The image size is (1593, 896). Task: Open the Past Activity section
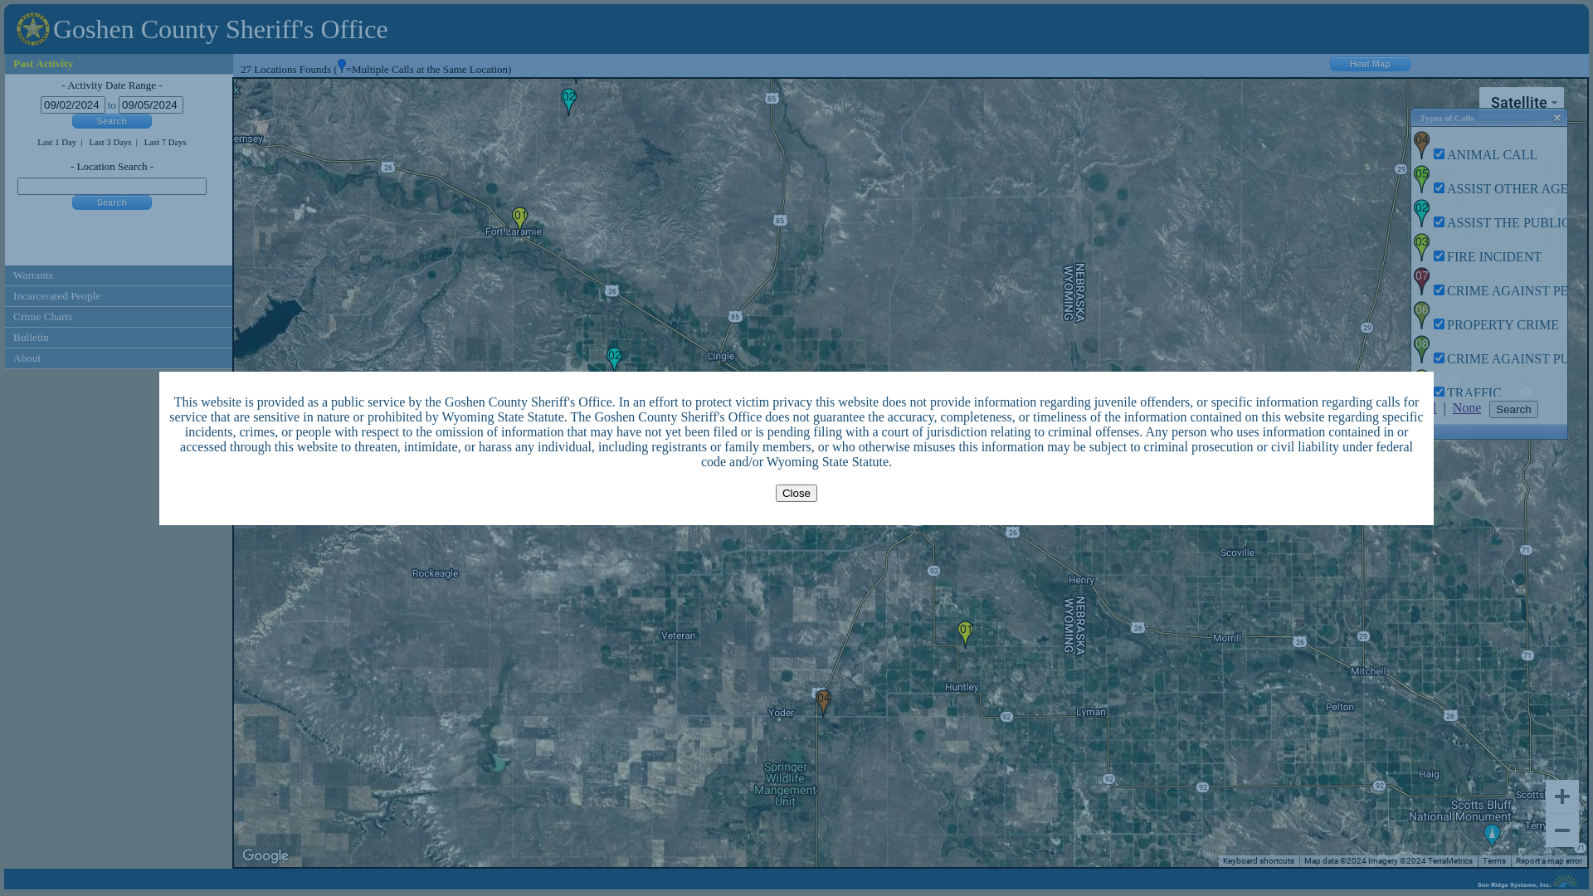[119, 64]
